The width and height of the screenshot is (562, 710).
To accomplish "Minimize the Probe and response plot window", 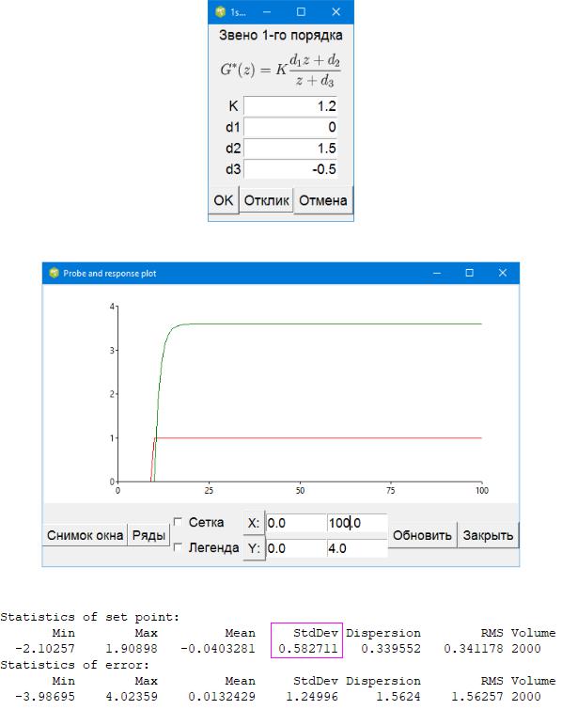I will pyautogui.click(x=437, y=273).
